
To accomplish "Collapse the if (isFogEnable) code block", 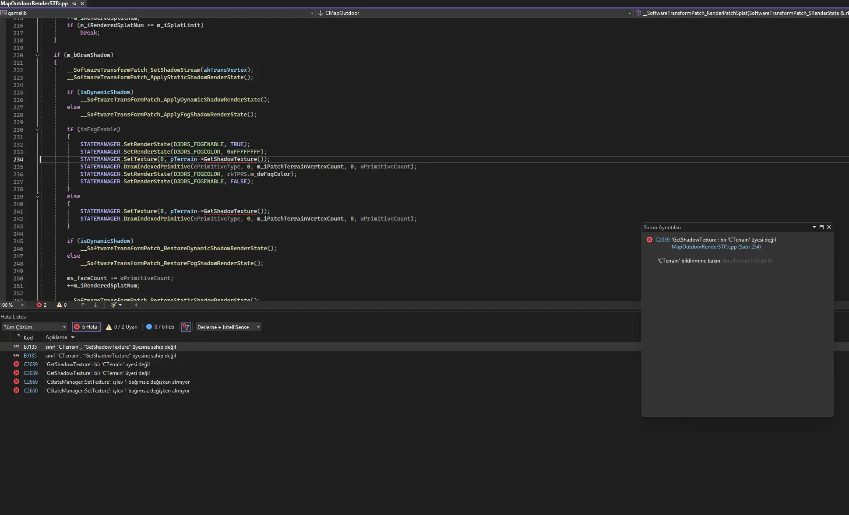I will point(37,130).
